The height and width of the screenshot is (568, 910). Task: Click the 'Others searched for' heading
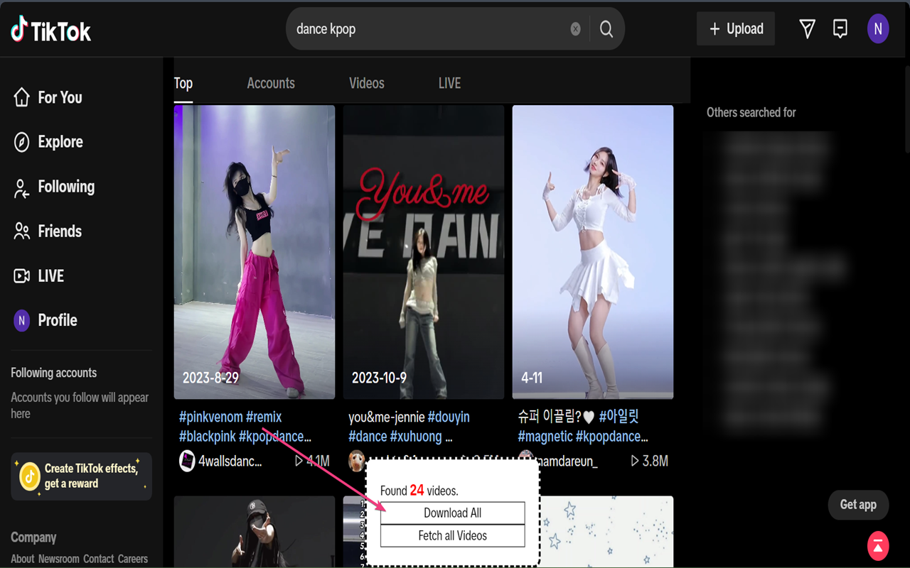751,112
